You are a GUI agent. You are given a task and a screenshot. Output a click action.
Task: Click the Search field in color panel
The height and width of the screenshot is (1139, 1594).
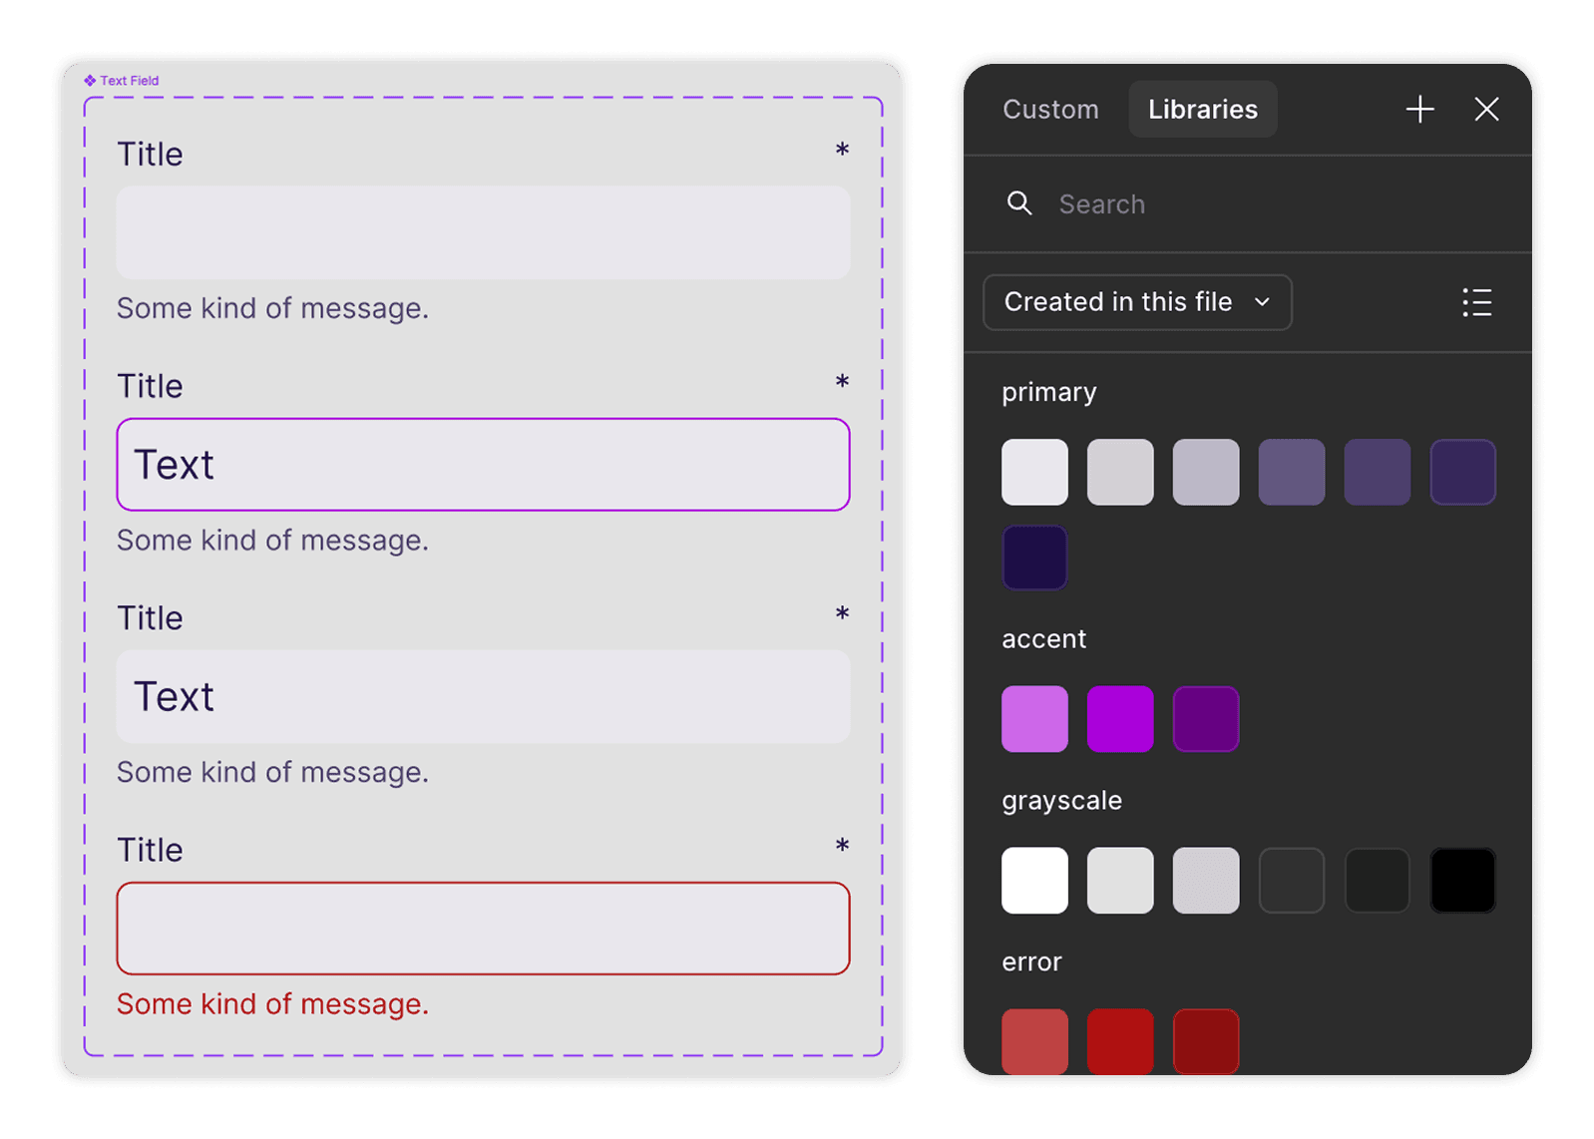coord(1247,203)
